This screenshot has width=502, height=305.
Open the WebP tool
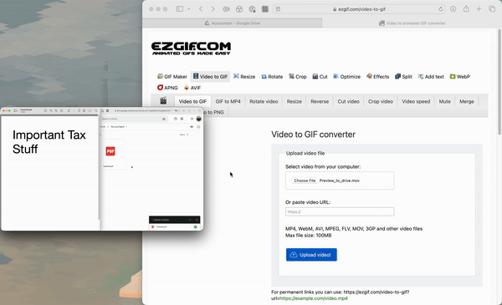(459, 77)
